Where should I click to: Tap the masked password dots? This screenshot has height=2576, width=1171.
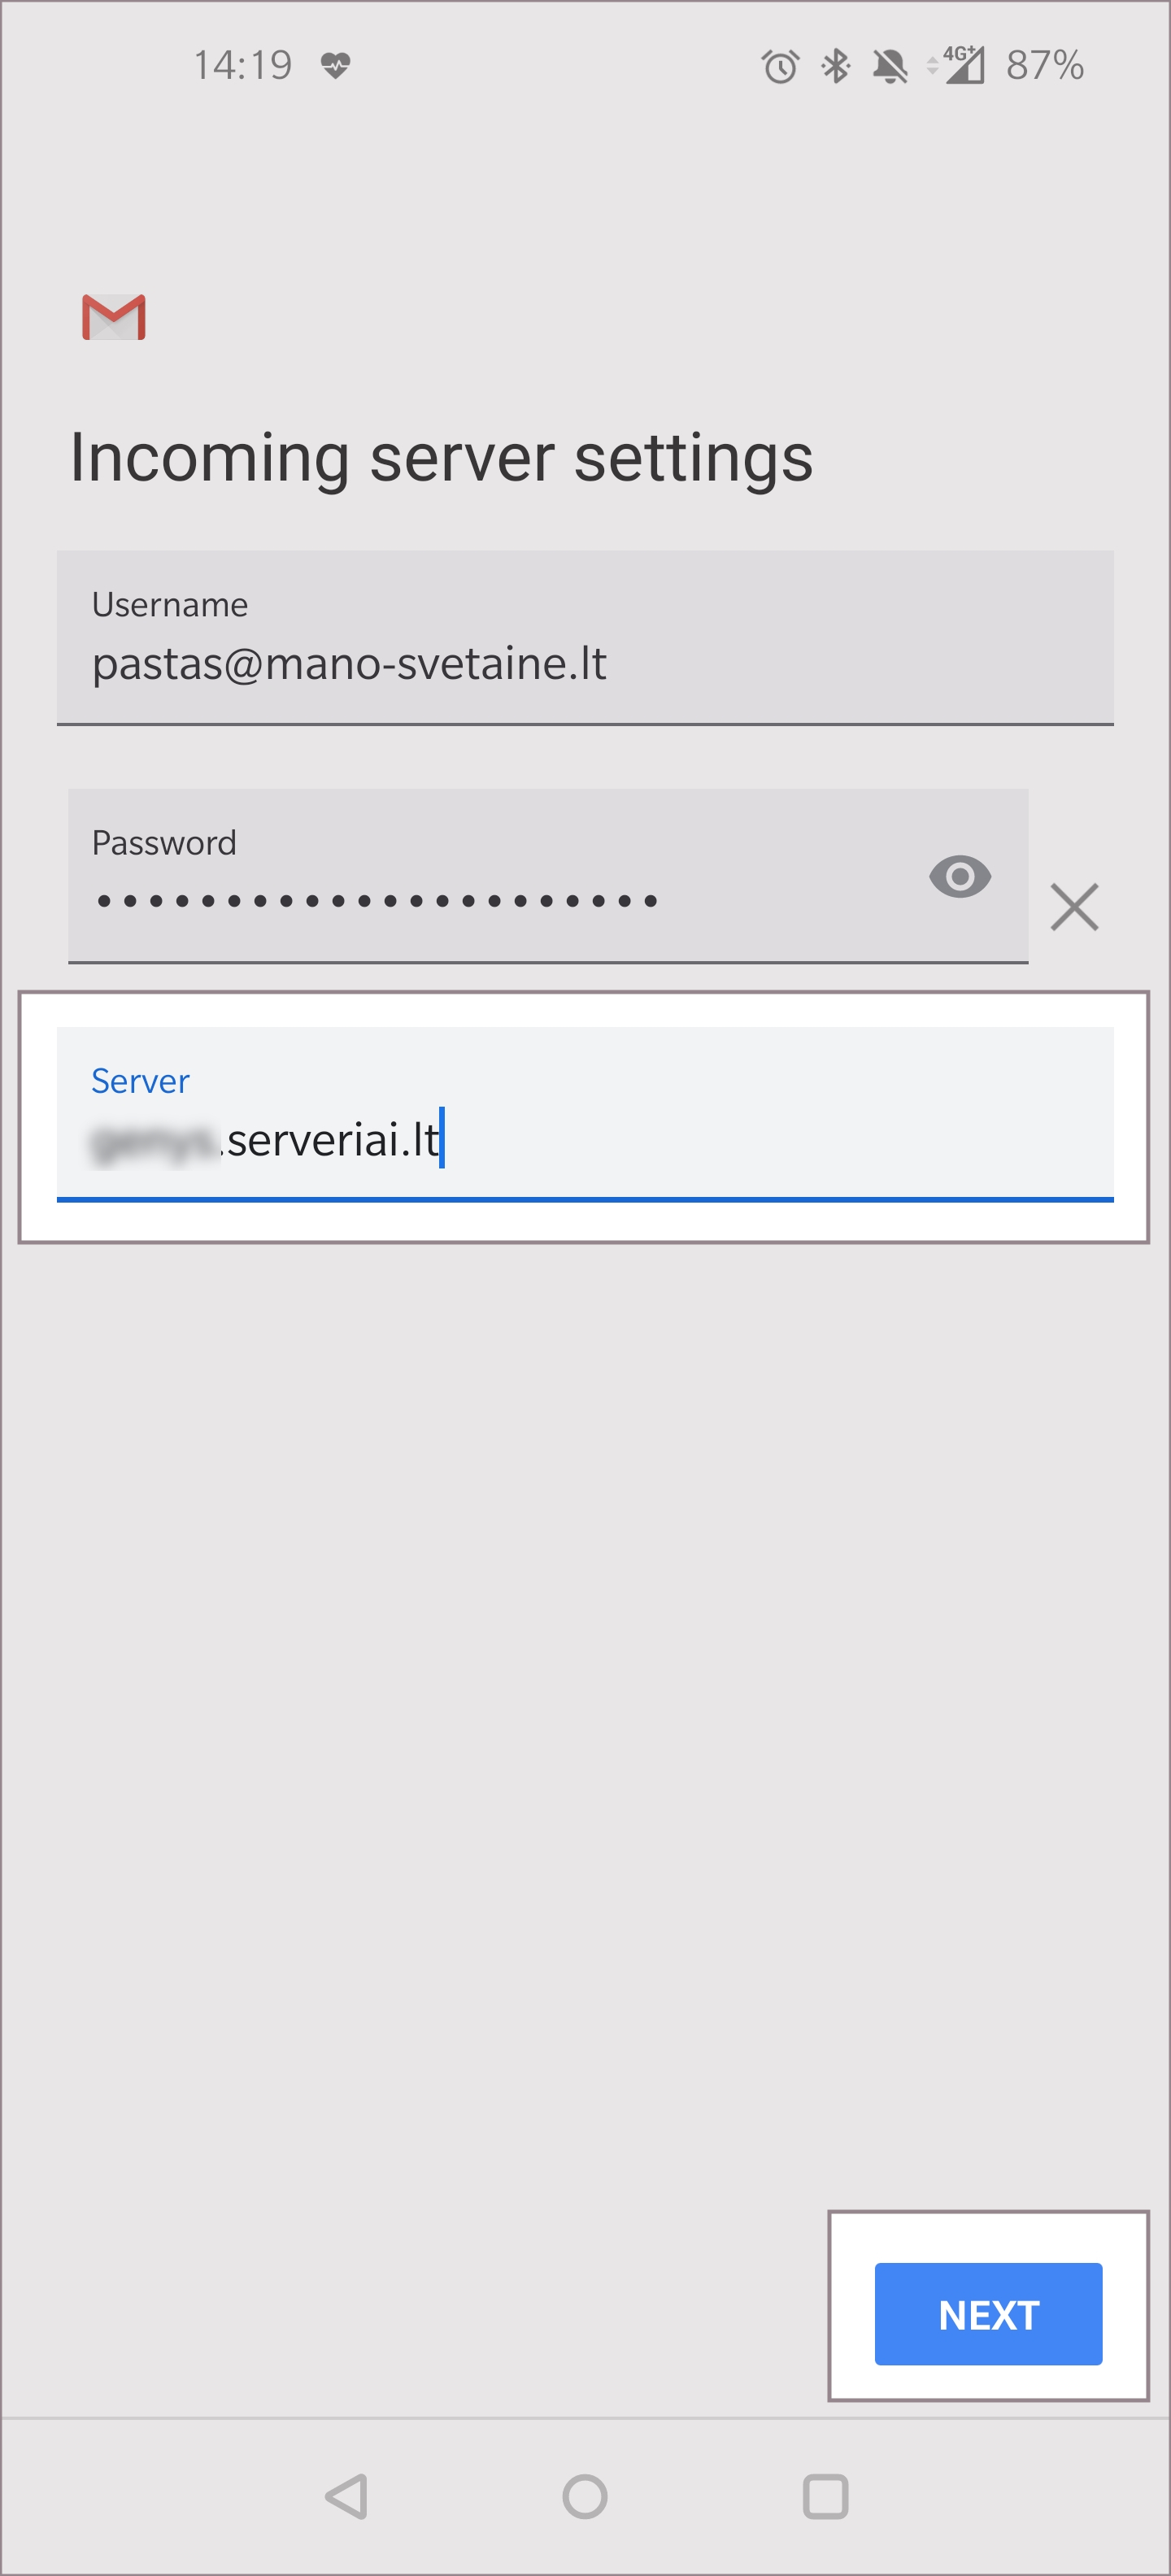pos(377,901)
